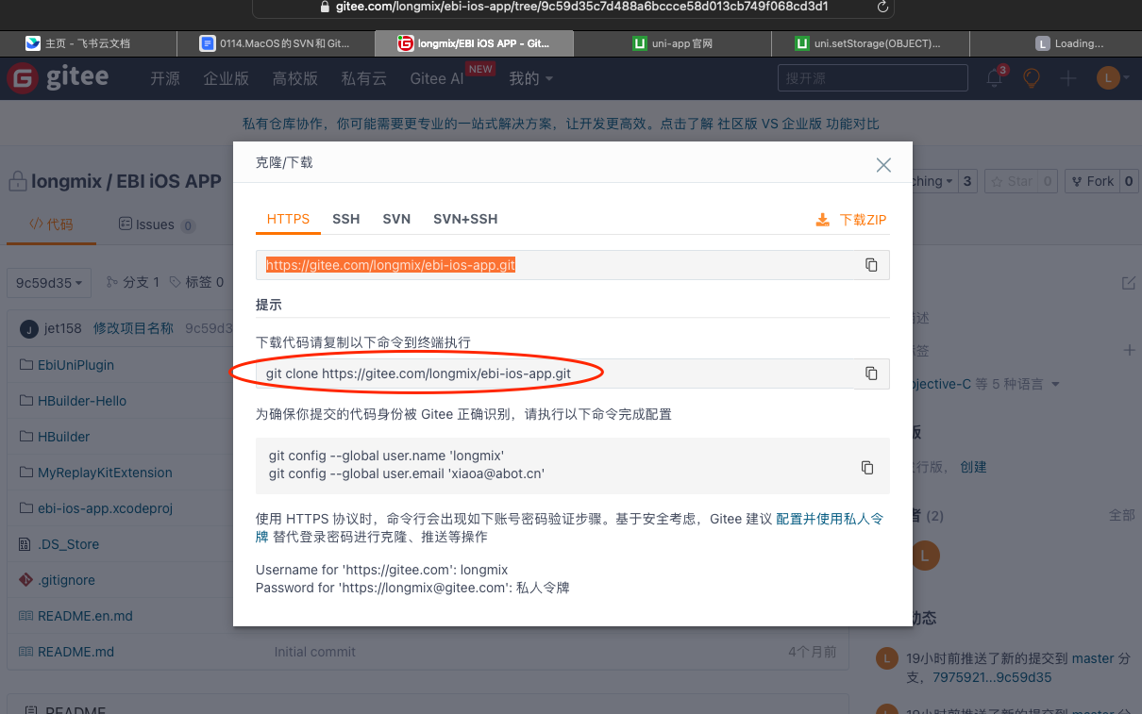Open the 代码 repository tab
Viewport: 1142px width, 714px height.
[51, 224]
